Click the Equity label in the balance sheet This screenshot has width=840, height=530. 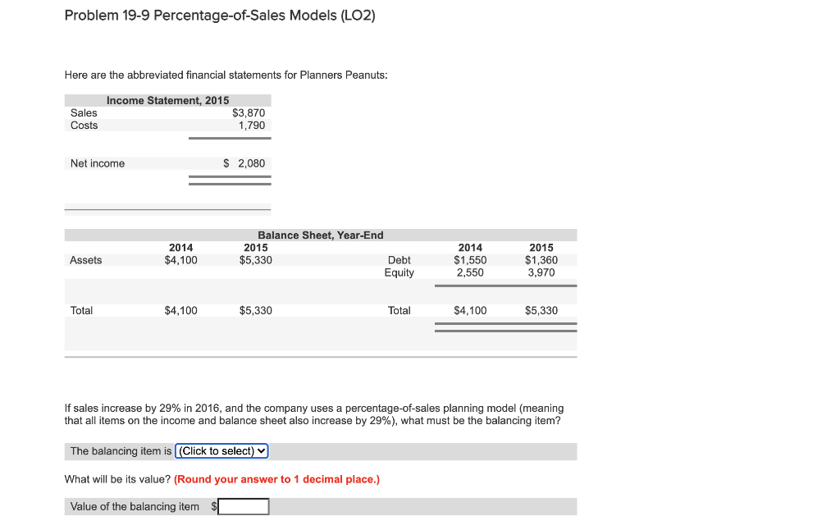tap(399, 272)
